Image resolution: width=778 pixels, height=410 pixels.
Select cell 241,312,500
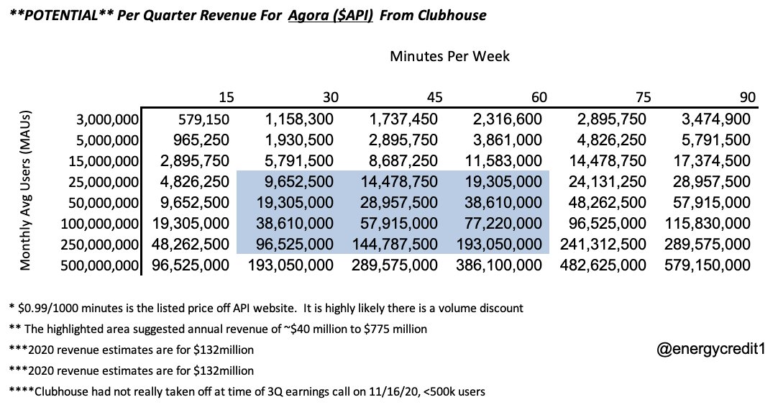click(604, 245)
